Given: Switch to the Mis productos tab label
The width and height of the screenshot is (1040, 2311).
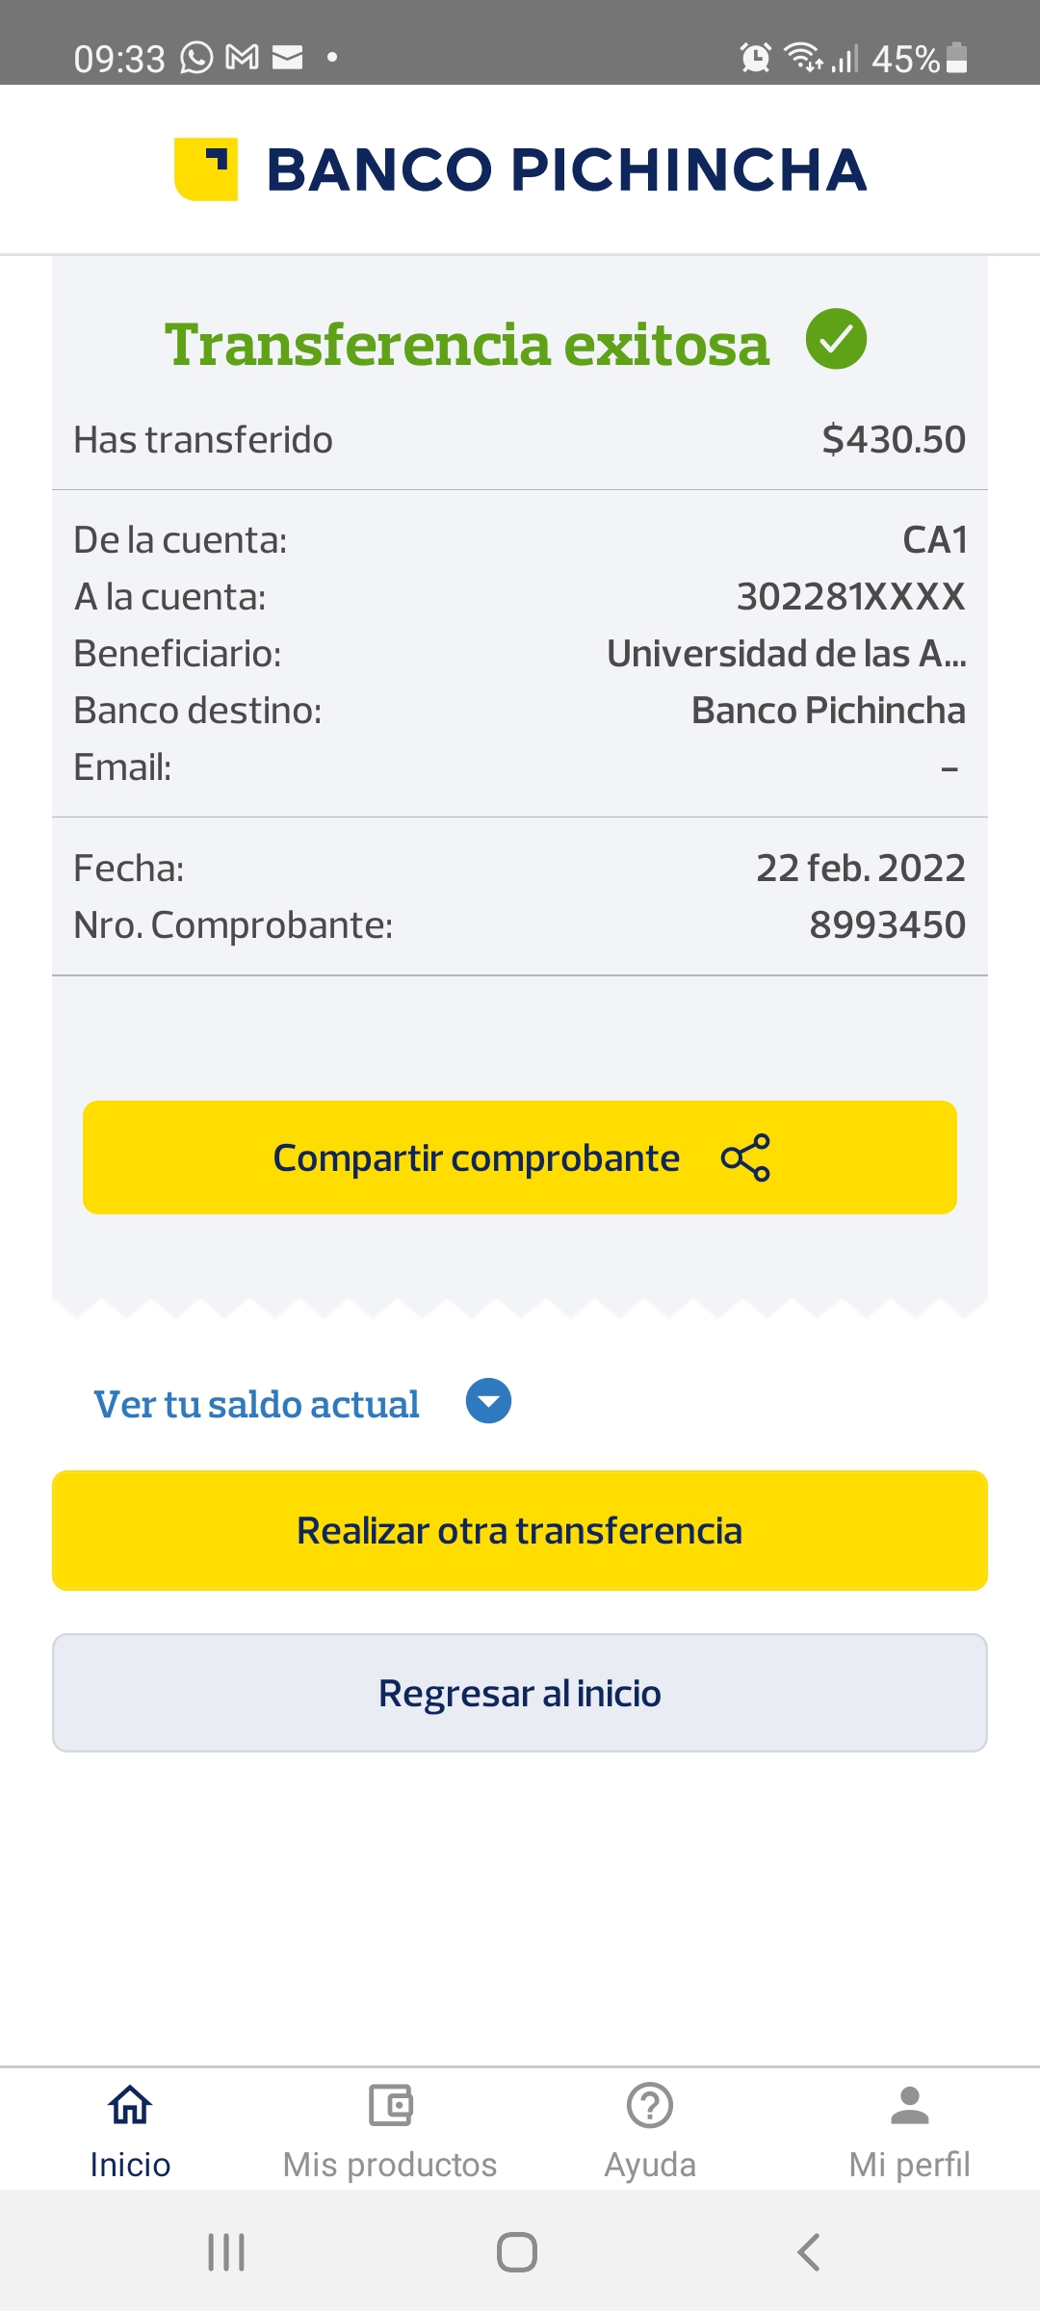Looking at the screenshot, I should [x=390, y=2165].
